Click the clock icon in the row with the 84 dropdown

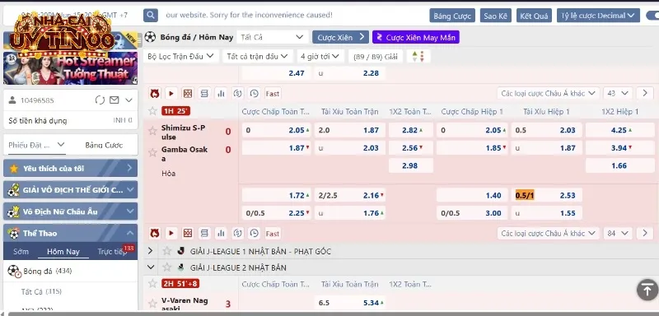[x=255, y=234]
